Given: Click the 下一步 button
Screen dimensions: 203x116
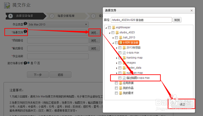Looking at the screenshot, I should click(x=38, y=75).
